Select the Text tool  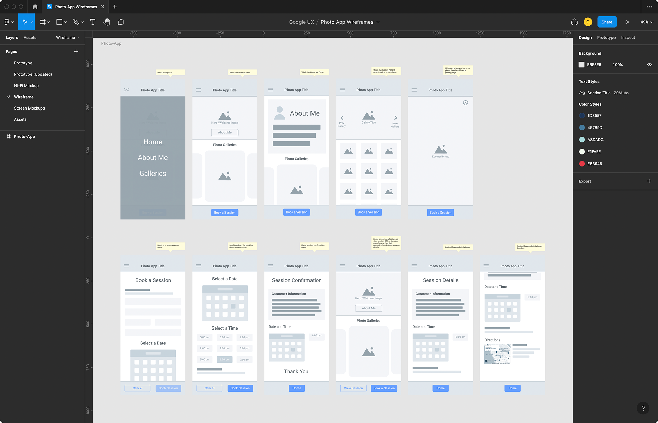93,22
